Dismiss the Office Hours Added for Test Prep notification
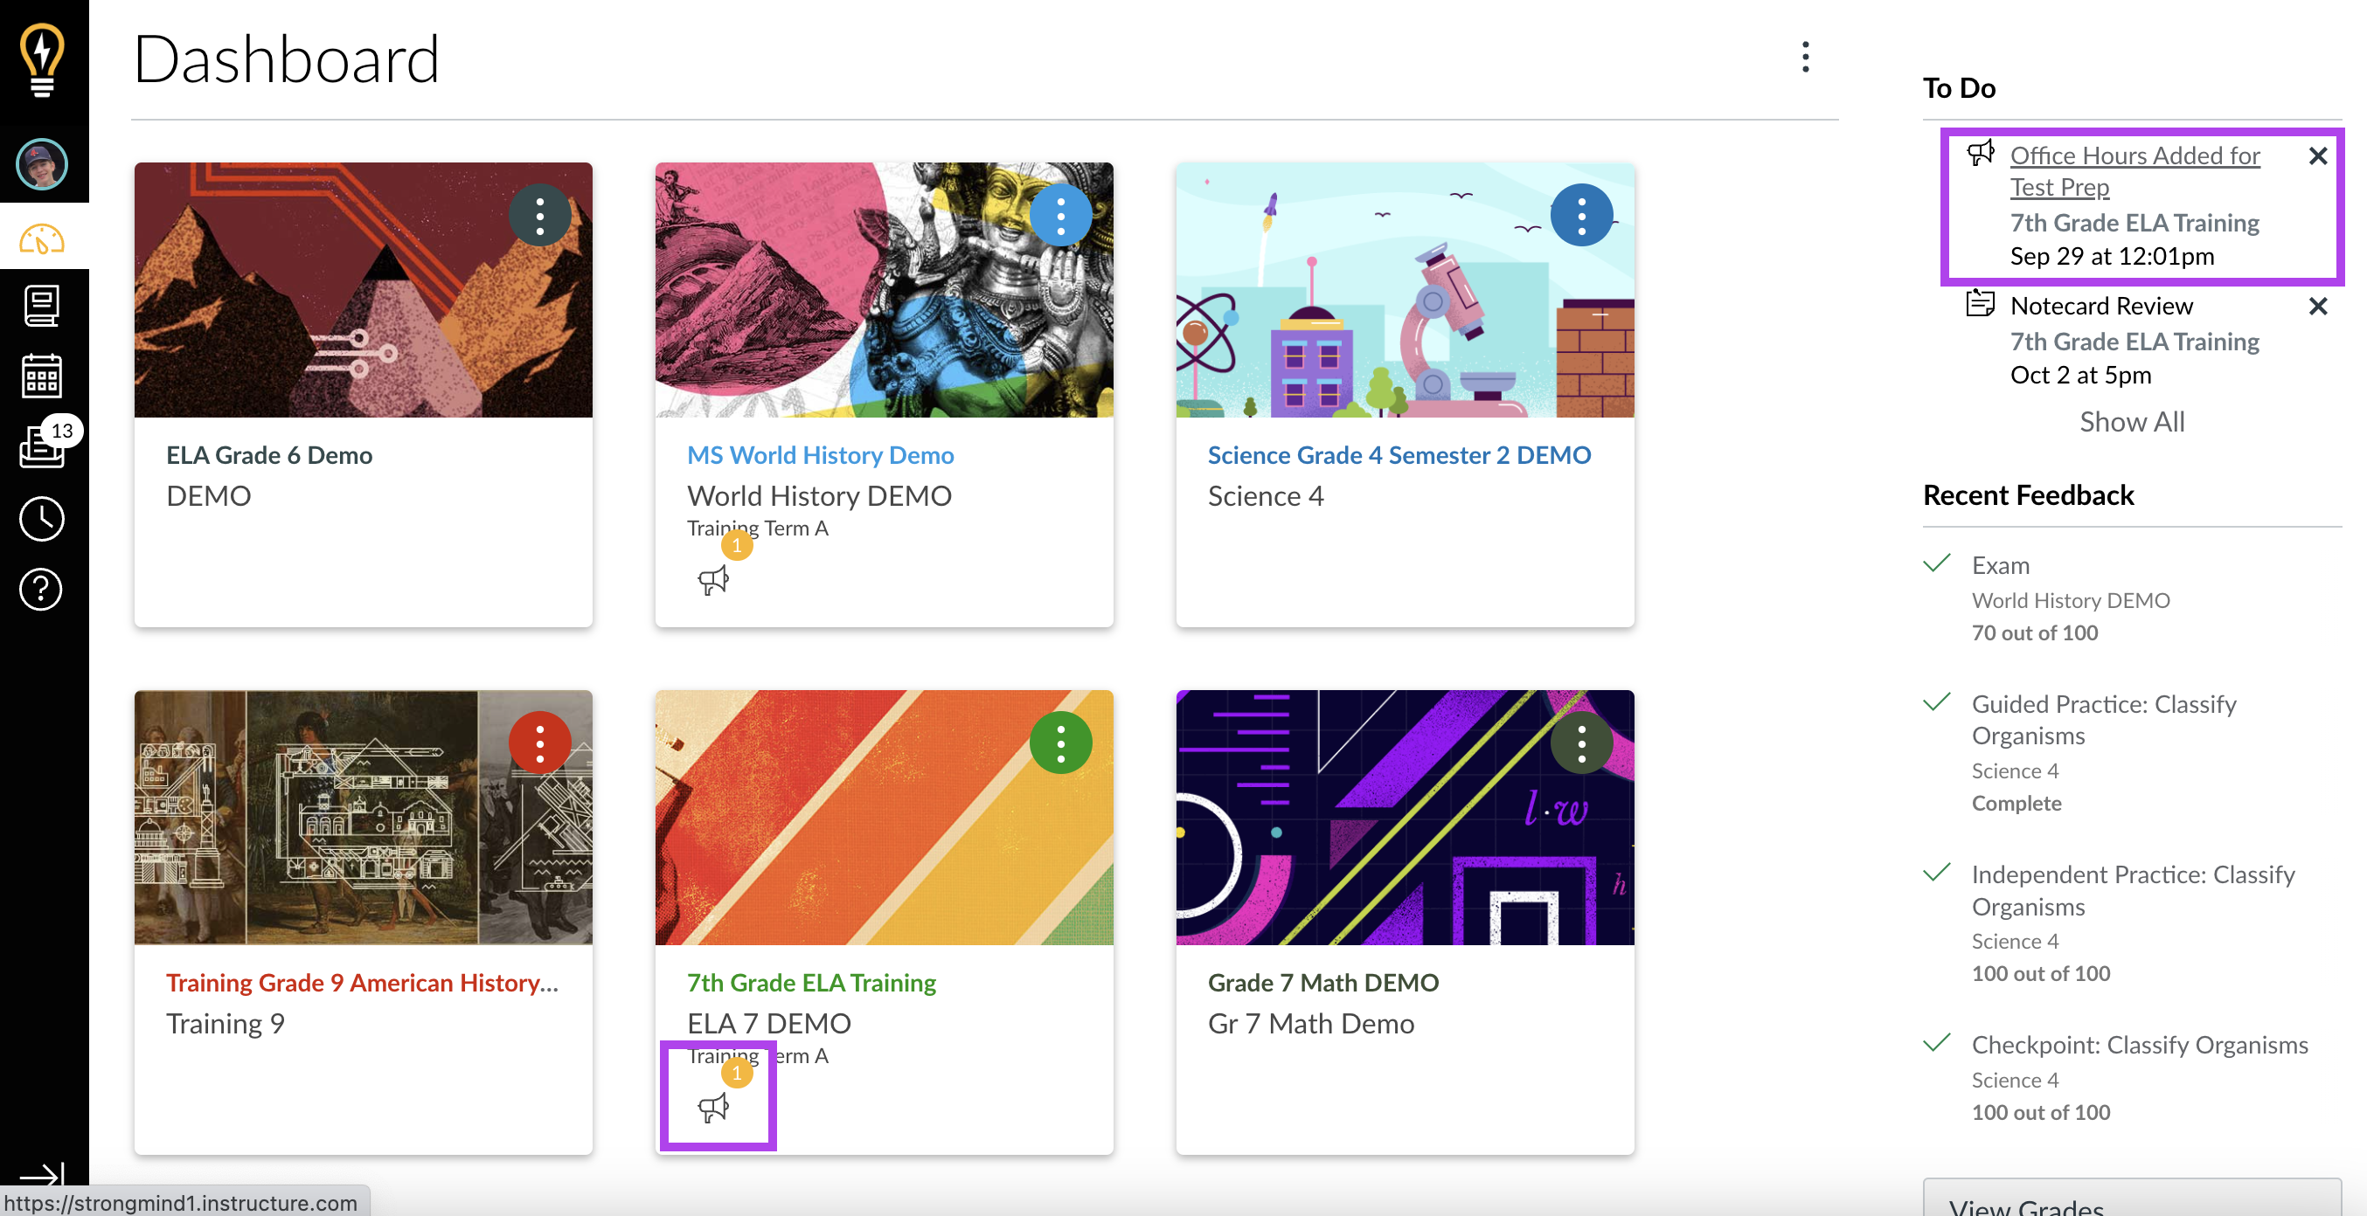Screen dimensions: 2367x1216 [x=2321, y=154]
